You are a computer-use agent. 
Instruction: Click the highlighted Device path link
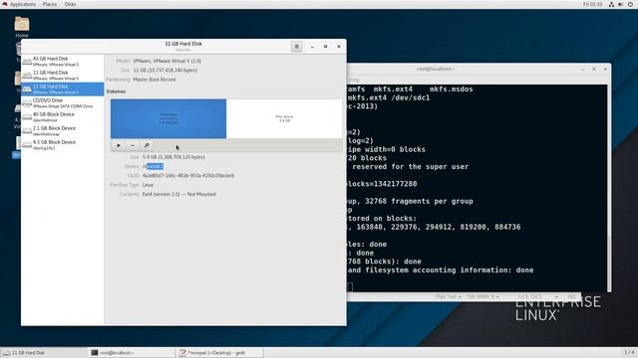[x=153, y=166]
